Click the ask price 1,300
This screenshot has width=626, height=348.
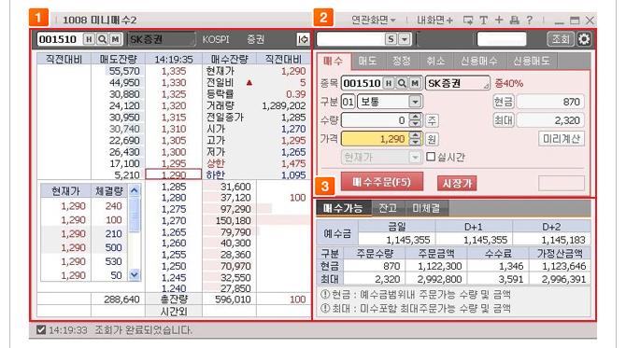click(x=174, y=152)
